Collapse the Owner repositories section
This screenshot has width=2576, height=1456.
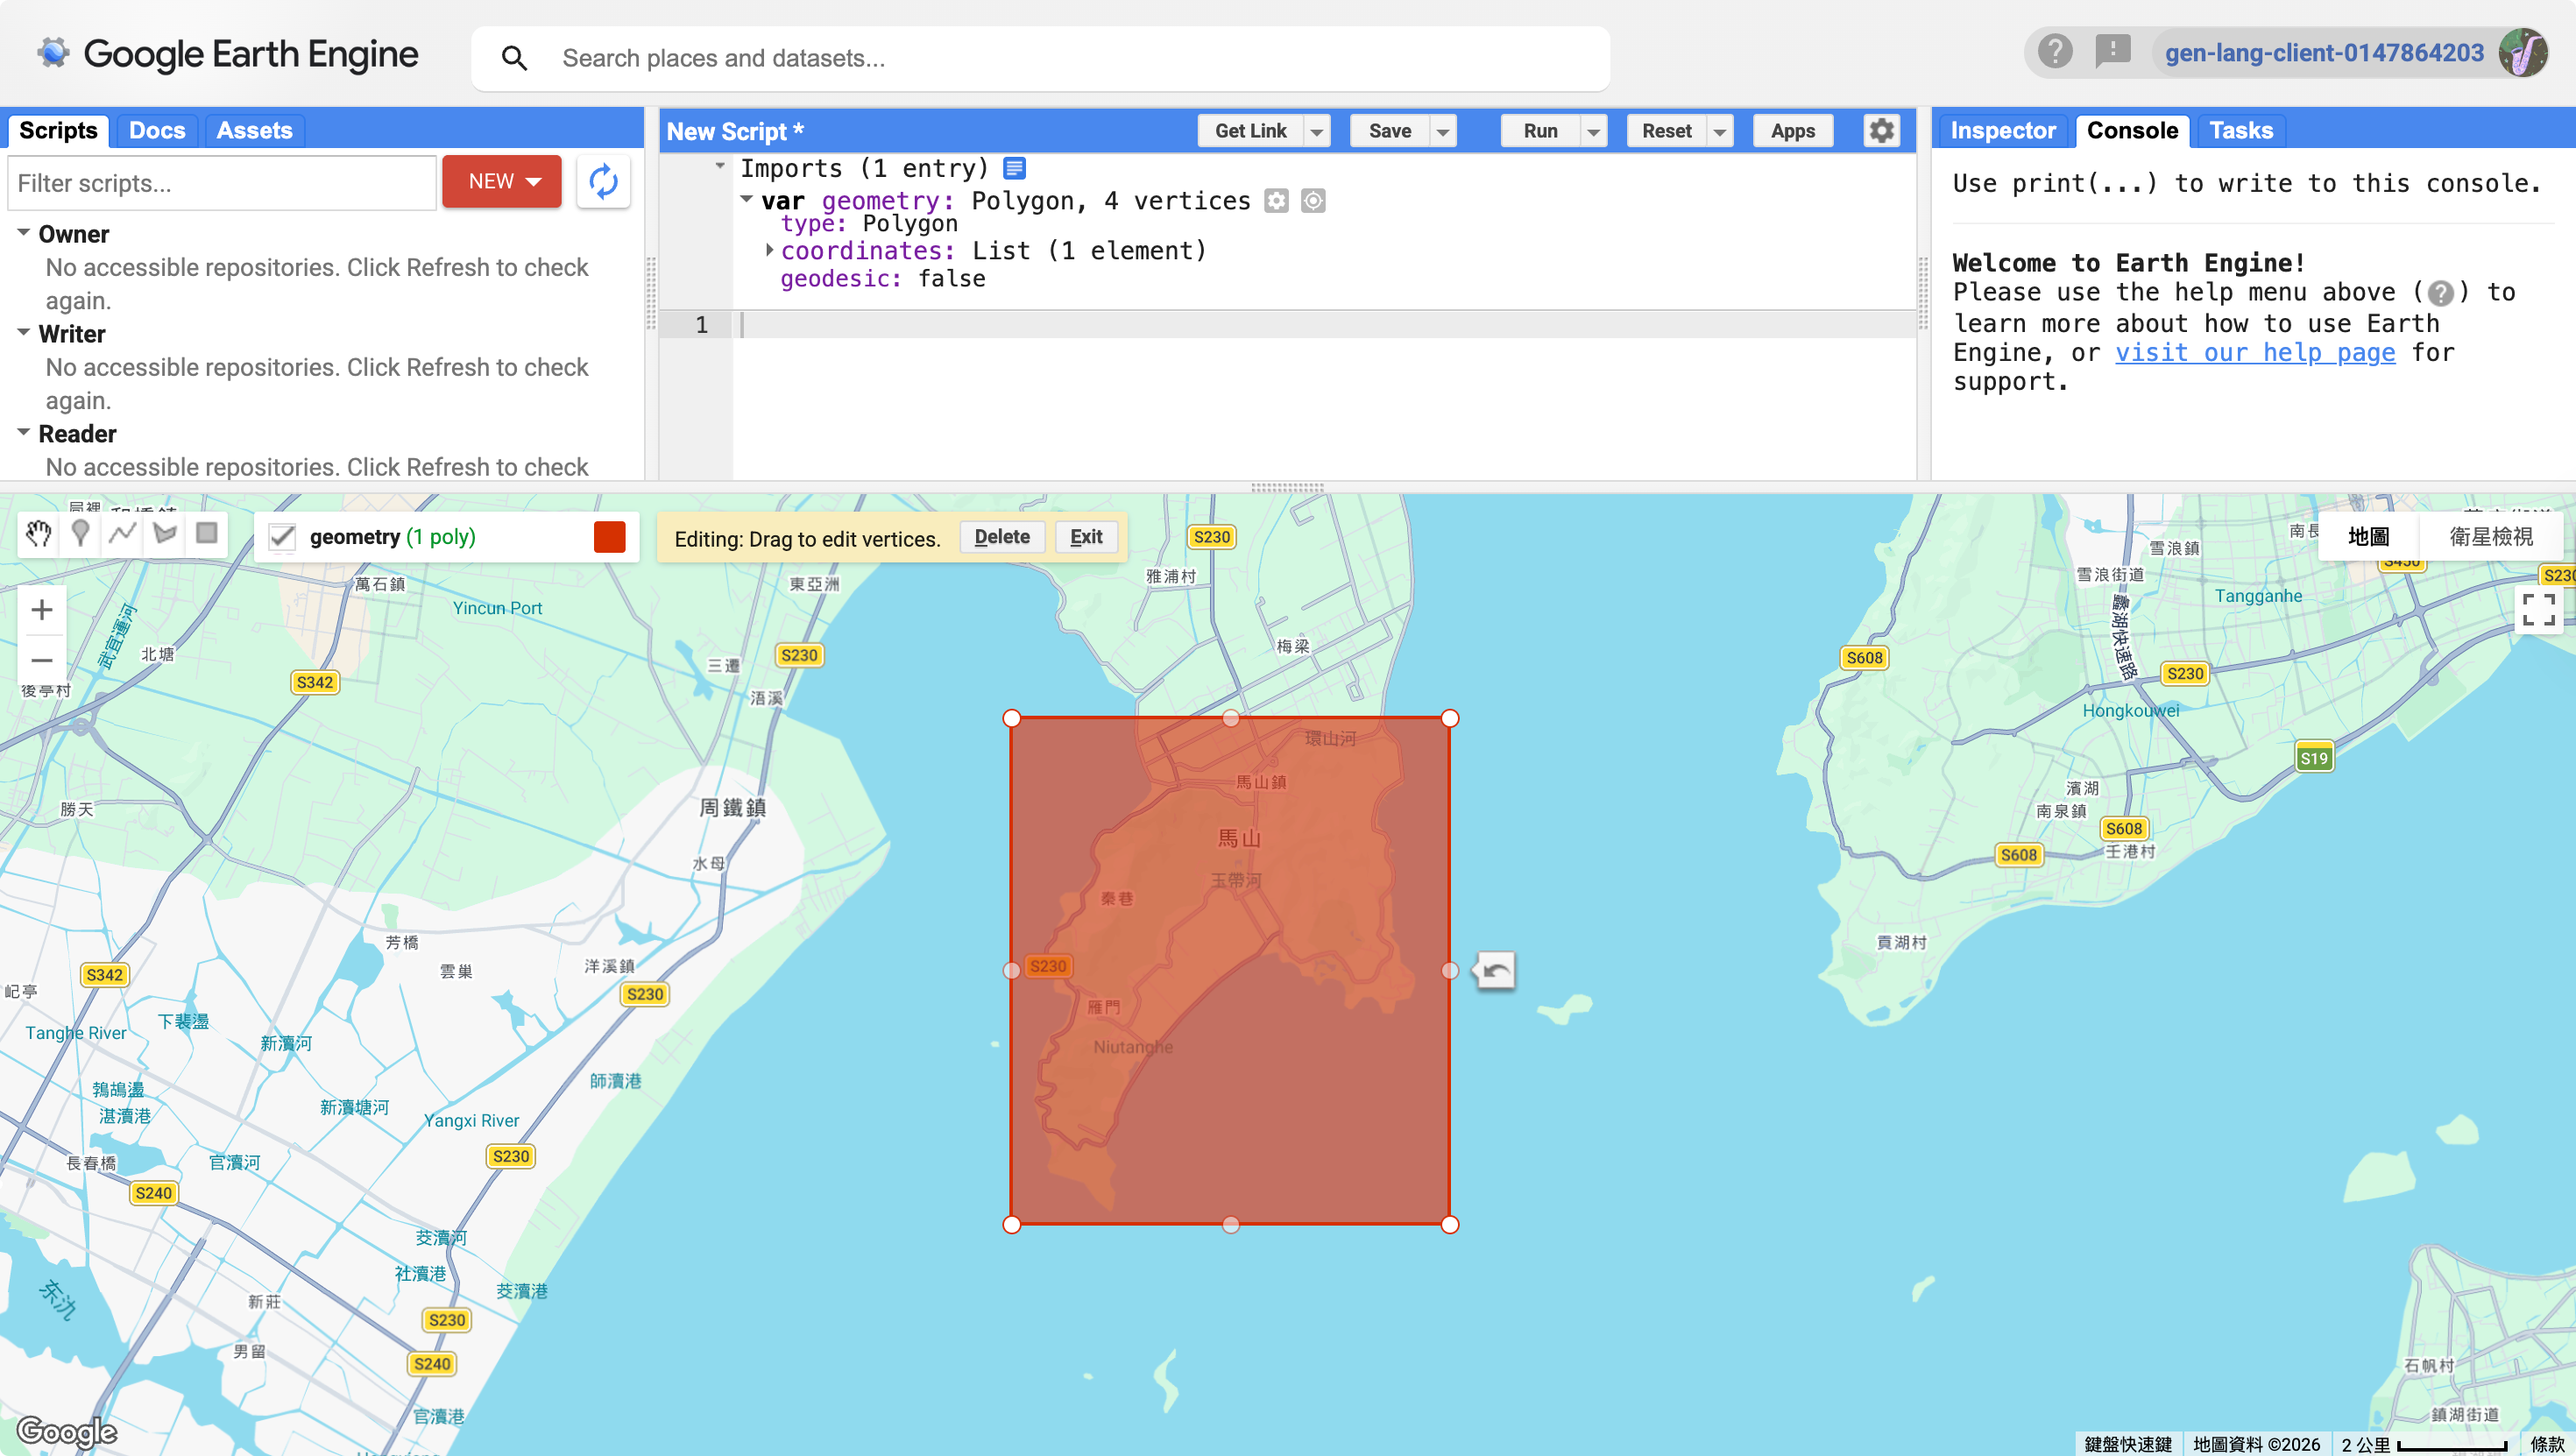pos(23,233)
